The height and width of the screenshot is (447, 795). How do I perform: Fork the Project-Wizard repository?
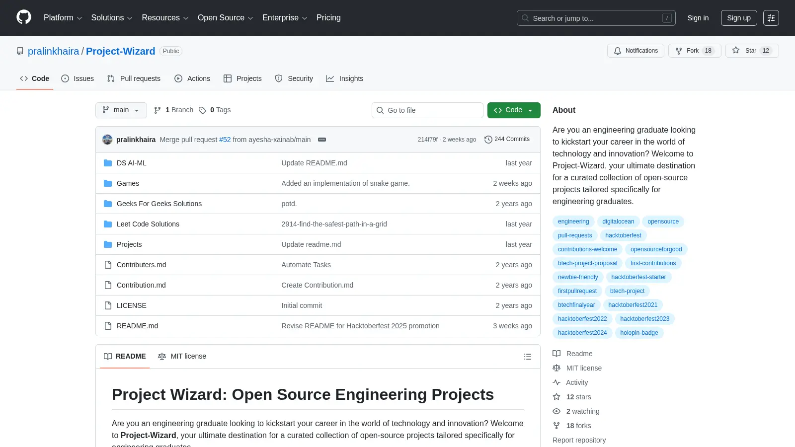click(x=695, y=51)
